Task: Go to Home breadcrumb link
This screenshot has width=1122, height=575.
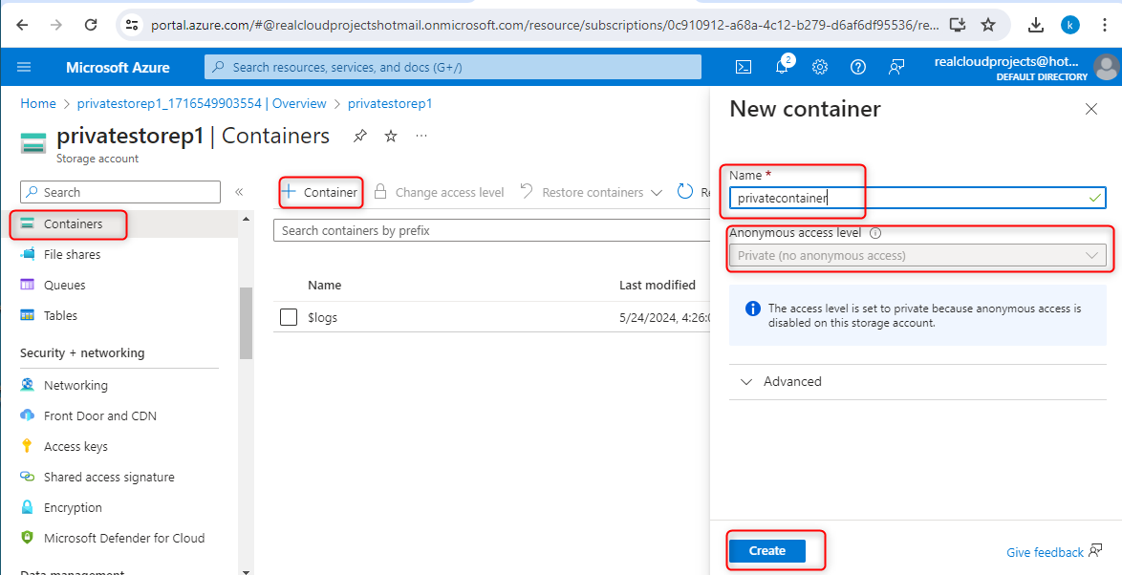Action: [x=38, y=103]
